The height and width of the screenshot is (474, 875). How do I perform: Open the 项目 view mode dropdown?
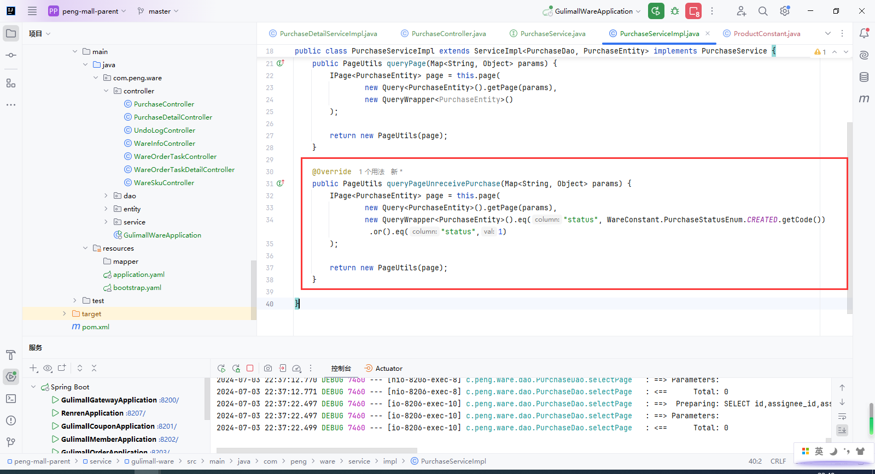pyautogui.click(x=39, y=34)
